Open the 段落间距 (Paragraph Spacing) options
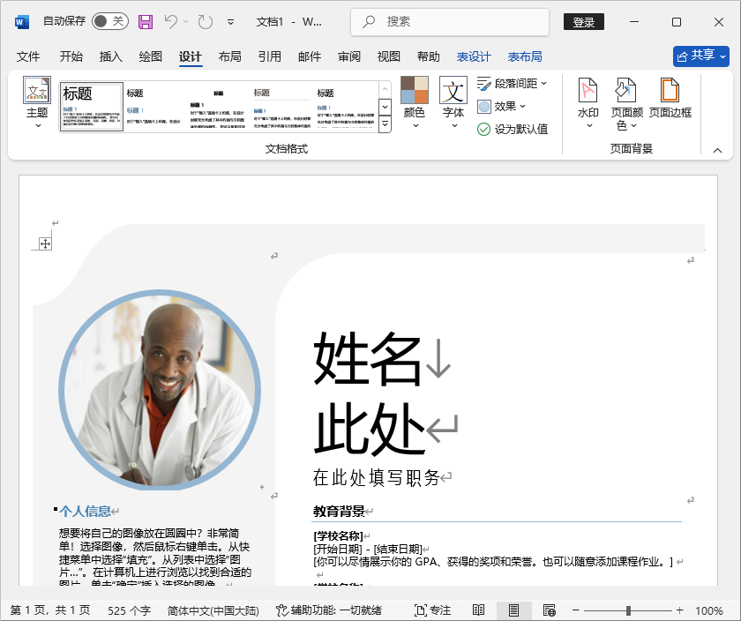741x621 pixels. [x=510, y=84]
